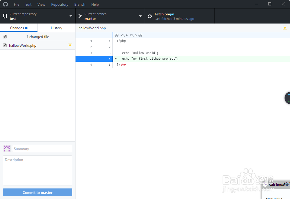Screen dimensions: 290x199
Task: Switch to the History tab
Action: (56, 28)
